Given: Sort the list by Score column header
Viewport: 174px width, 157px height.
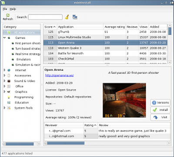Looking at the screenshot, I should [50, 27].
